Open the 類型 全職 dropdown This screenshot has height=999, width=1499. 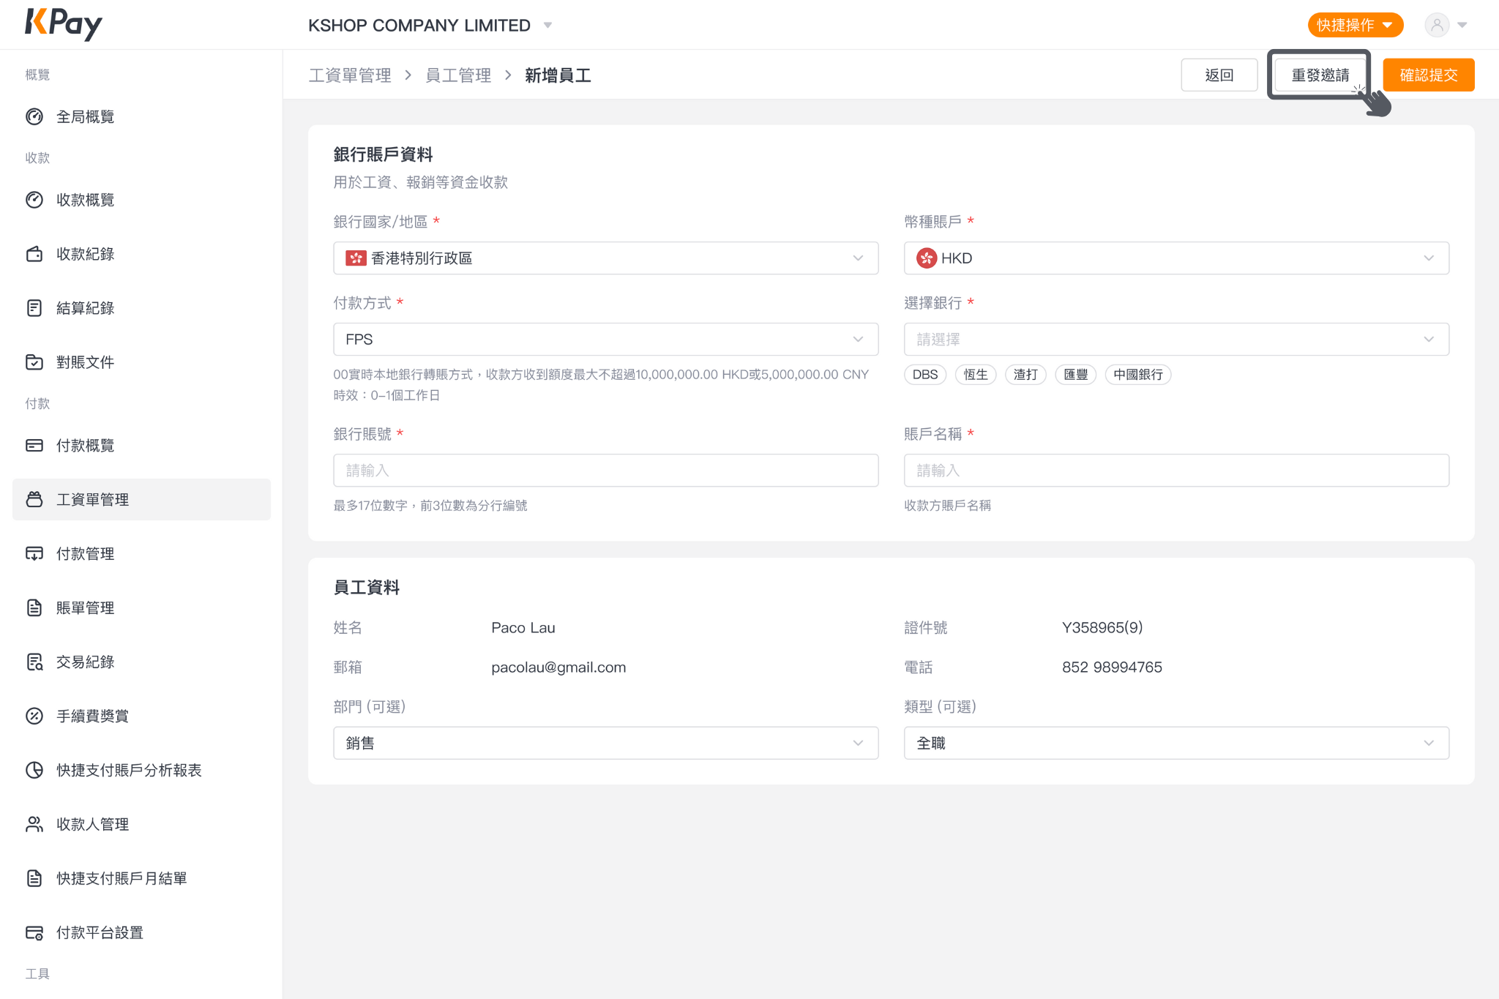[1176, 744]
